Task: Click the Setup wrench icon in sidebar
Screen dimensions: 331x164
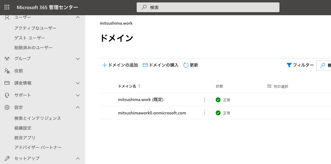Action: pyautogui.click(x=7, y=158)
